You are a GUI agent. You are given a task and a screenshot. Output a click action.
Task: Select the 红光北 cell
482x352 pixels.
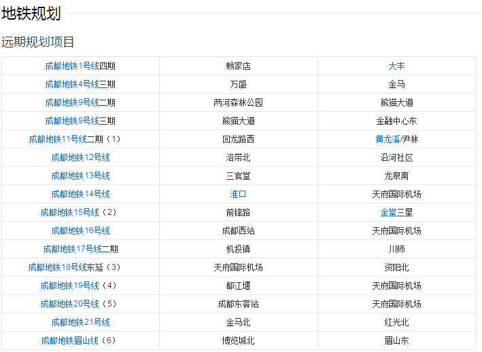(396, 323)
